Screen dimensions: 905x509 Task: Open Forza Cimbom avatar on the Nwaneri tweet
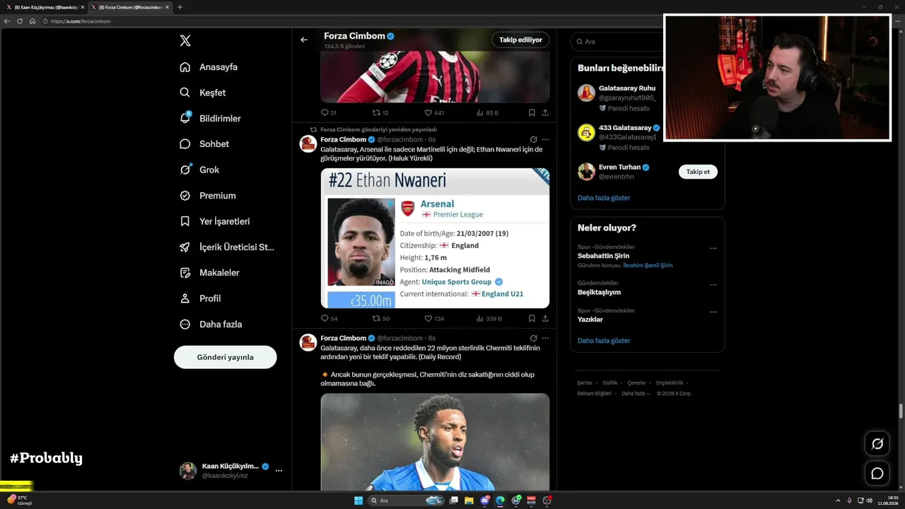[308, 144]
